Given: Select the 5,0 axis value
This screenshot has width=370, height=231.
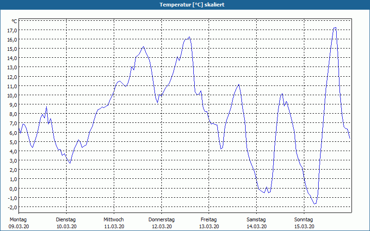Looking at the screenshot, I should point(13,142).
